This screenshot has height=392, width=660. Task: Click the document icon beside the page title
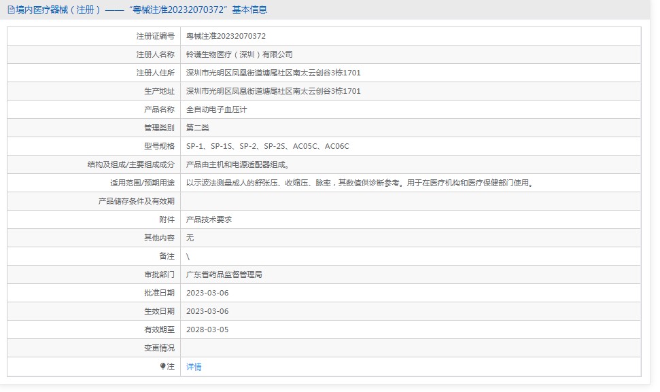tap(12, 10)
